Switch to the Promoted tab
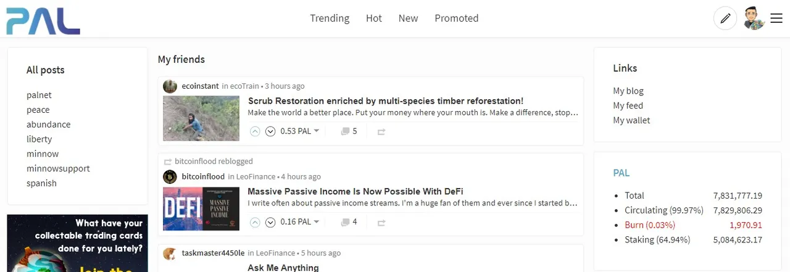Viewport: 790px width, 272px height. click(457, 19)
